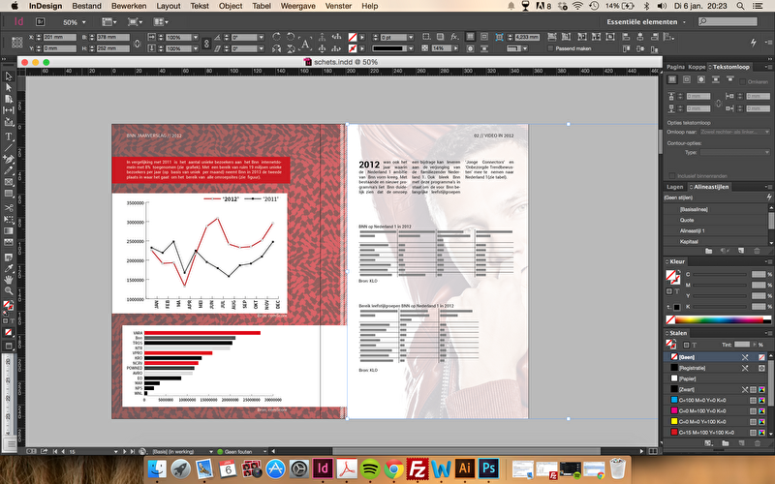Toggle 'Inclusief binnenranden' checkbox
Viewport: 775px width, 484px height.
coord(671,176)
